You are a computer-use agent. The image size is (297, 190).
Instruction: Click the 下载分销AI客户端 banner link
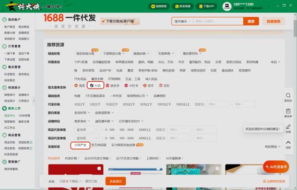[120, 21]
